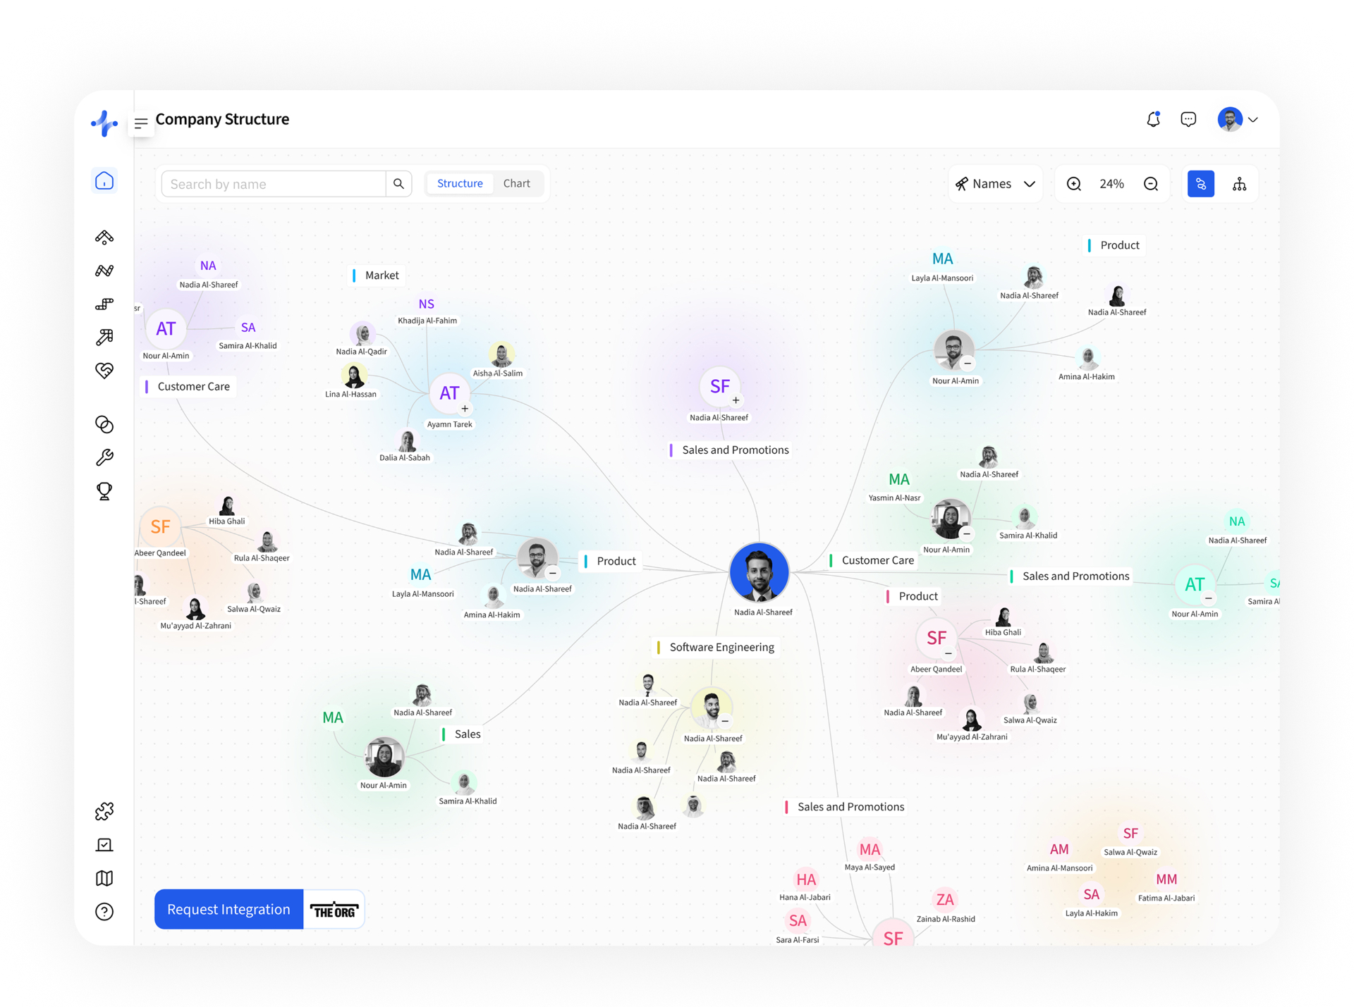Collapse Abeer Qandeel SF node in Product
This screenshot has height=1007, width=1354.
point(949,653)
